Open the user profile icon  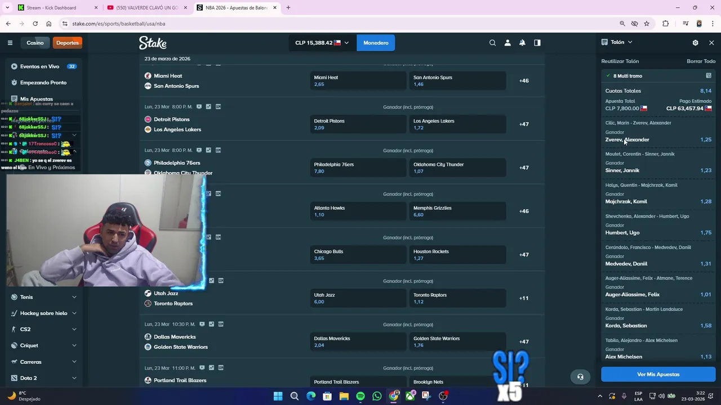coord(508,43)
